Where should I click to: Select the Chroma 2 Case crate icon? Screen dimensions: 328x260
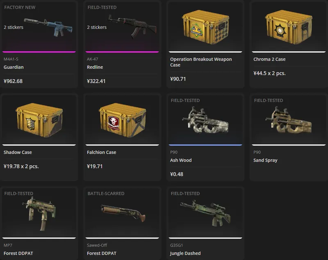tap(289, 27)
